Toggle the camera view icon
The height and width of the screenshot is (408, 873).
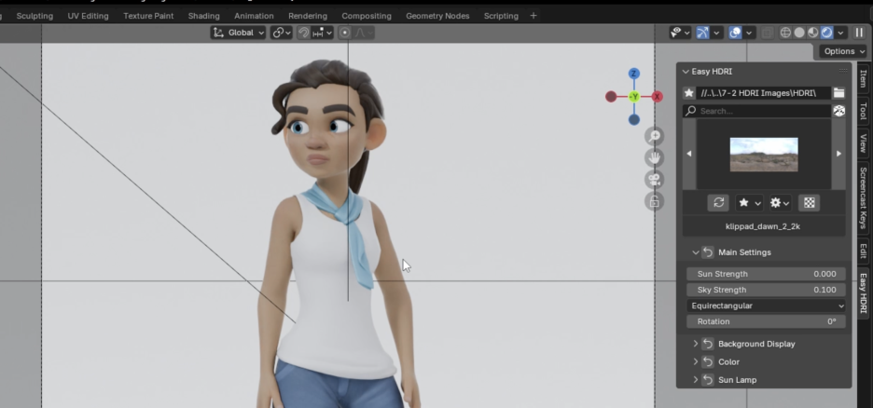pyautogui.click(x=654, y=180)
